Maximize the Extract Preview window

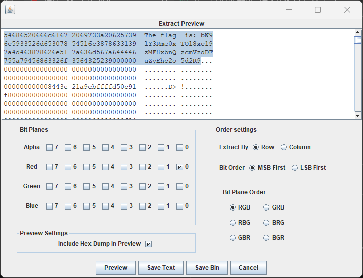click(318, 10)
